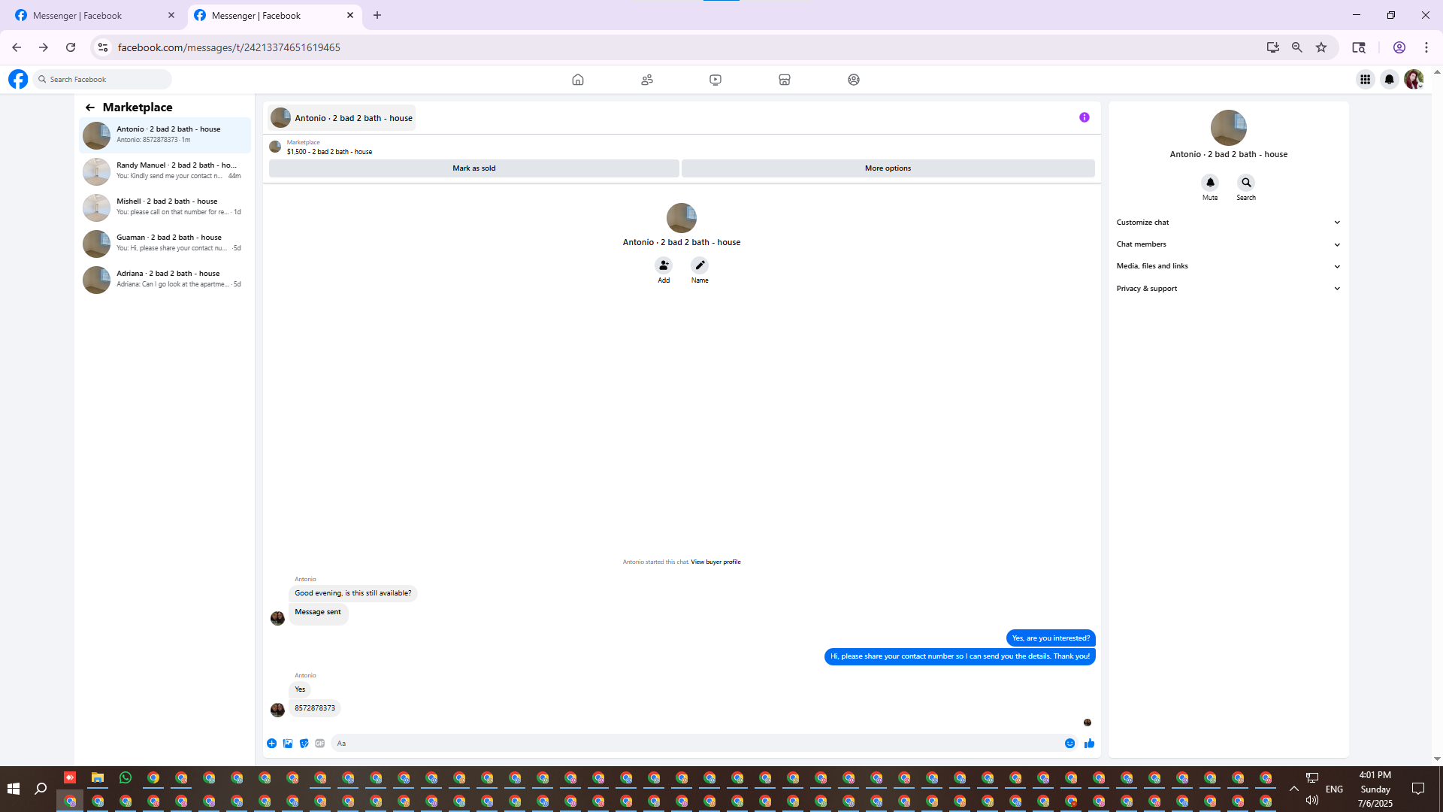
Task: Expand Media, files and links section
Action: tap(1228, 266)
